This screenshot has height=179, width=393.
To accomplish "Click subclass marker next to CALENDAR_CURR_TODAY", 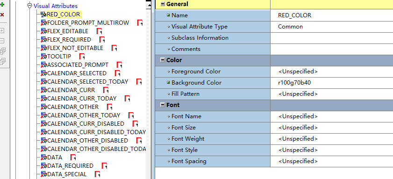I will (127, 98).
